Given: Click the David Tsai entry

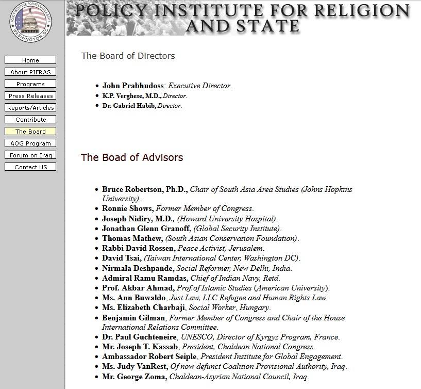Looking at the screenshot, I should point(201,258).
